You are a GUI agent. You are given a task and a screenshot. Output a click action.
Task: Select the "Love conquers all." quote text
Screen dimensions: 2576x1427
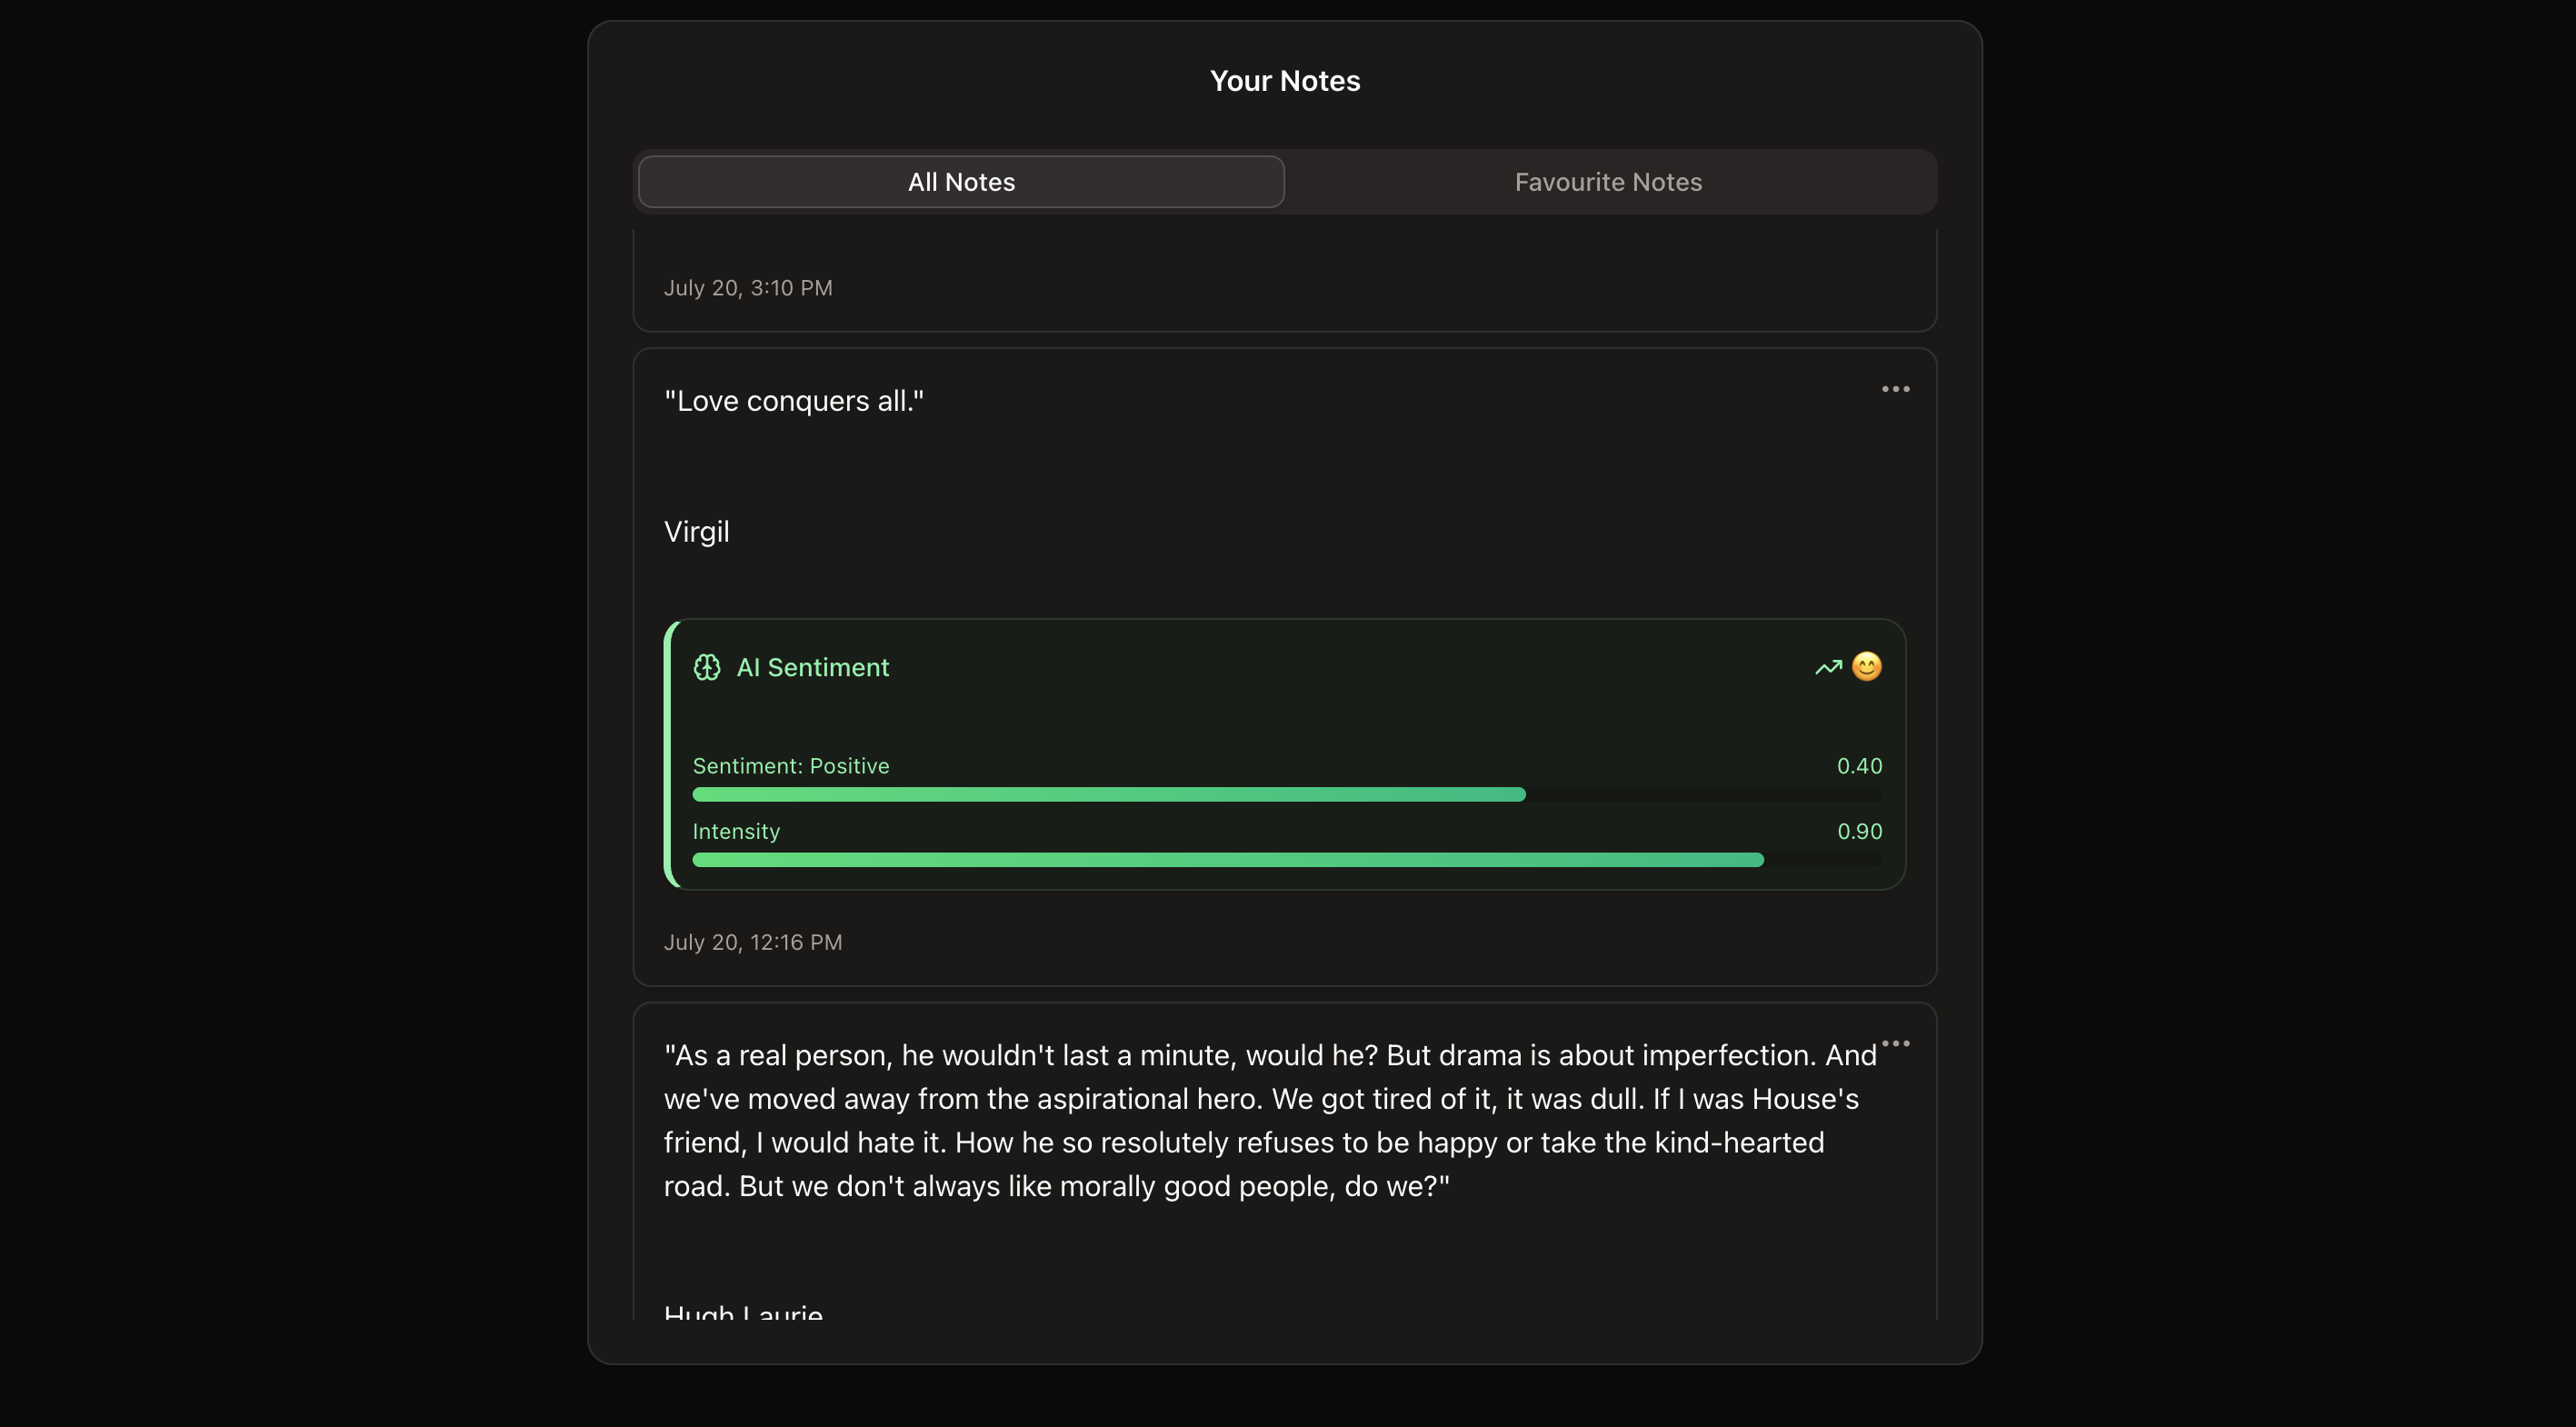(x=794, y=401)
